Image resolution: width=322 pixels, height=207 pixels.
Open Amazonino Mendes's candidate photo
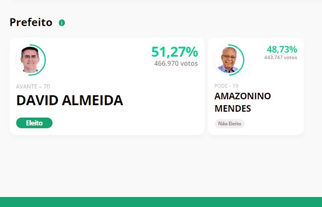point(228,60)
